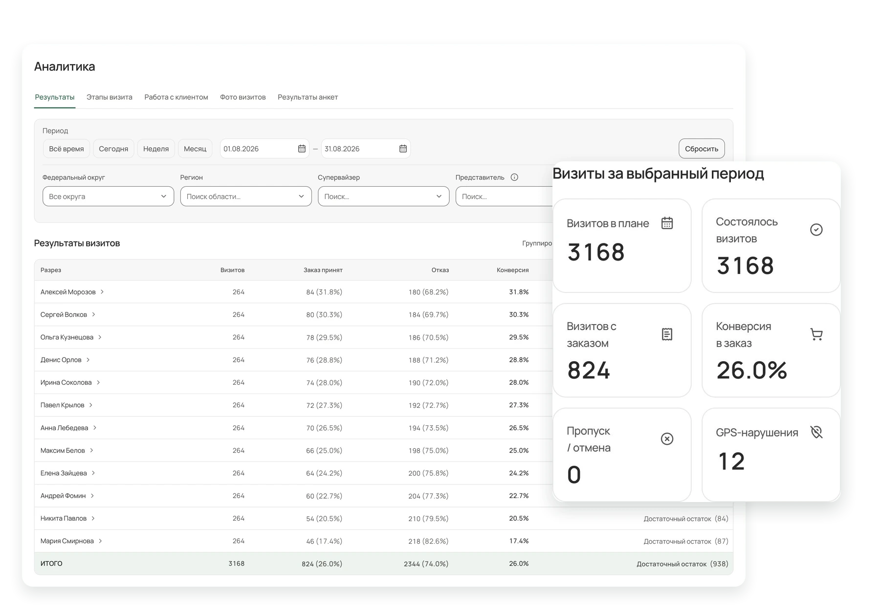The image size is (880, 616).
Task: Click start date field 01.08.2026
Action: click(x=264, y=149)
